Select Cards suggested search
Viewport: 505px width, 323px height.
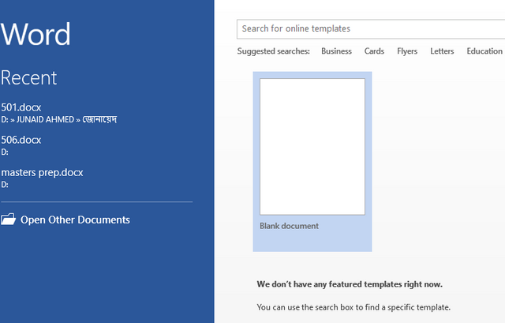click(374, 51)
